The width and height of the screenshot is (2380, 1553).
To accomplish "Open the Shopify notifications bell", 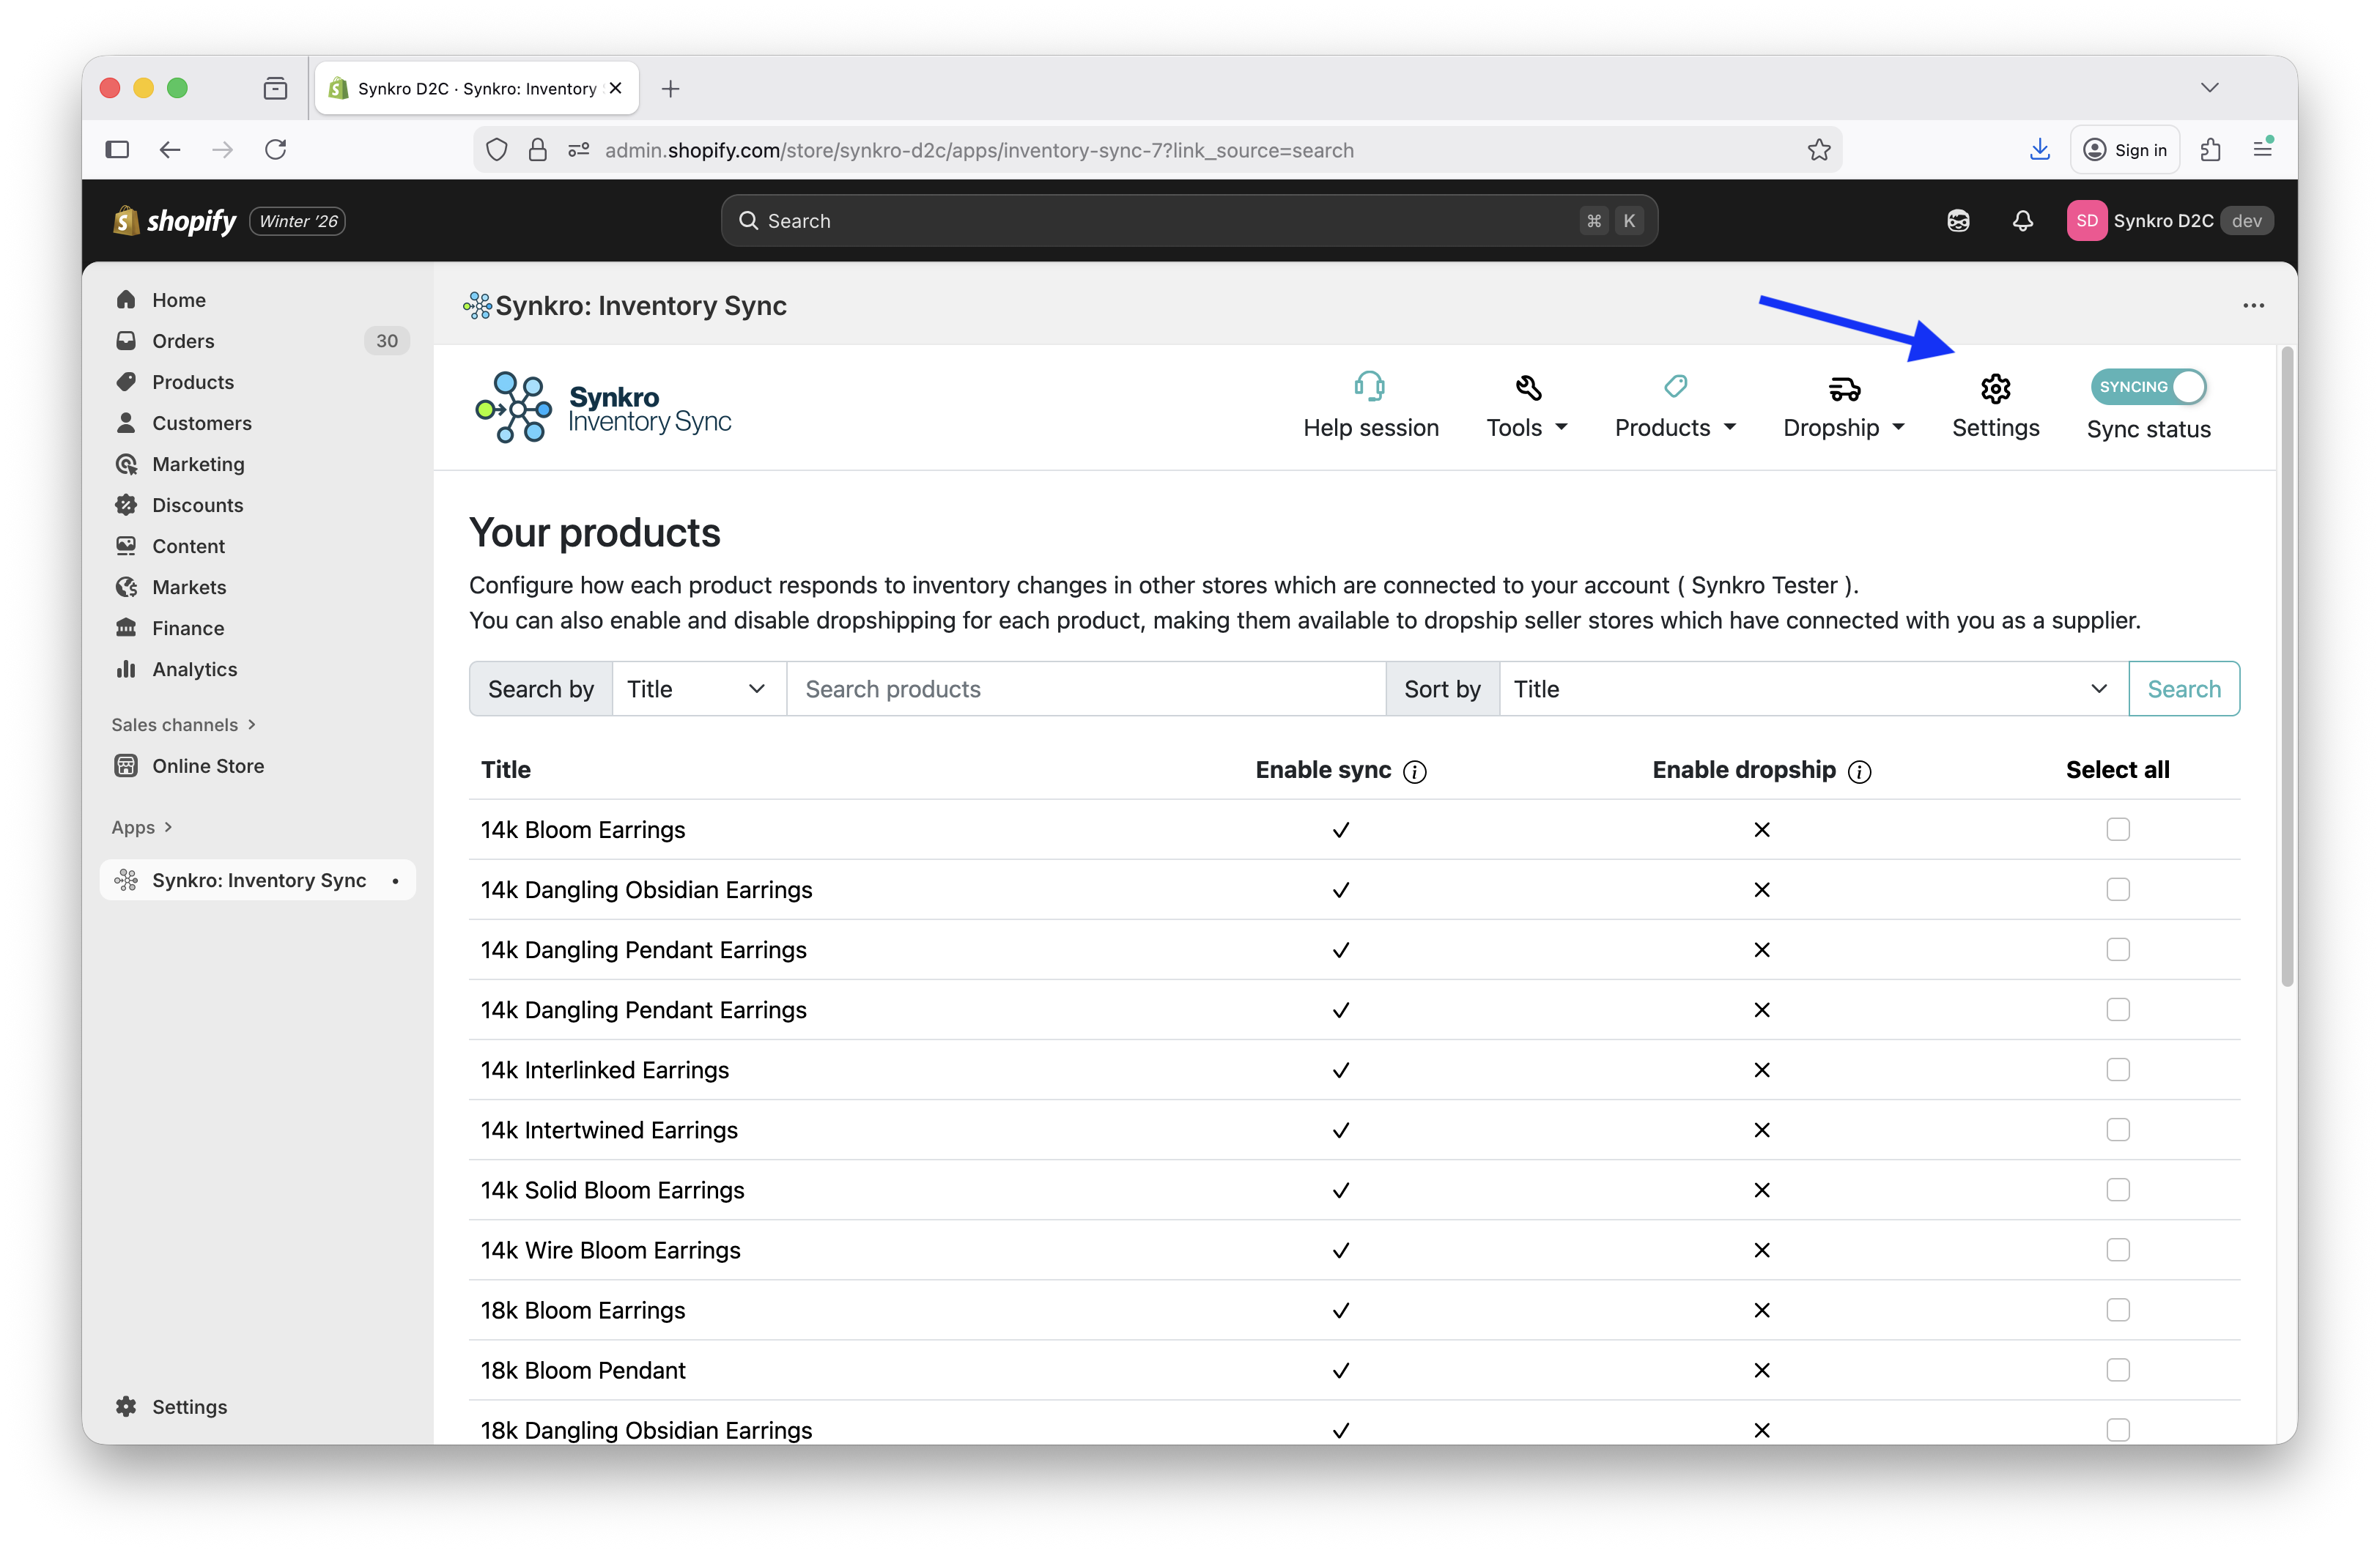I will coord(2021,220).
